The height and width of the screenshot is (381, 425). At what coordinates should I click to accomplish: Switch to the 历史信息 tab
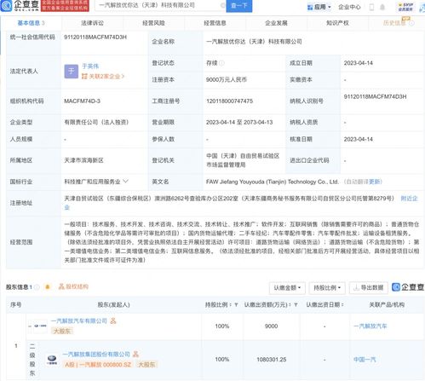click(x=394, y=23)
